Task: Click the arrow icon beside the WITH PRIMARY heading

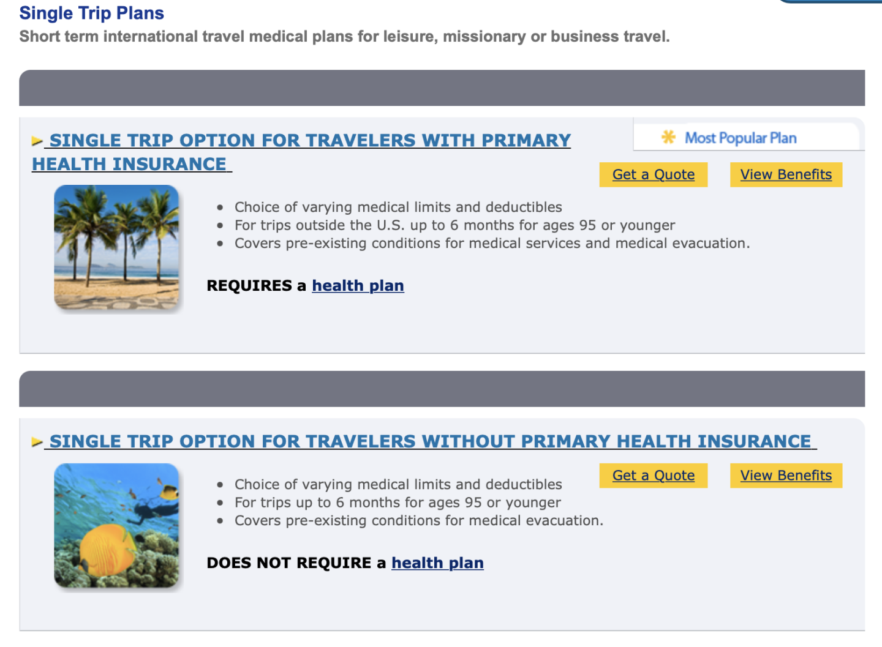Action: (37, 141)
